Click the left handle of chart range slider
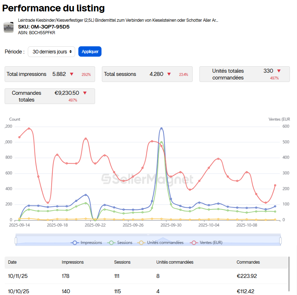Screen dimensions: 297x295 click(x=16, y=241)
